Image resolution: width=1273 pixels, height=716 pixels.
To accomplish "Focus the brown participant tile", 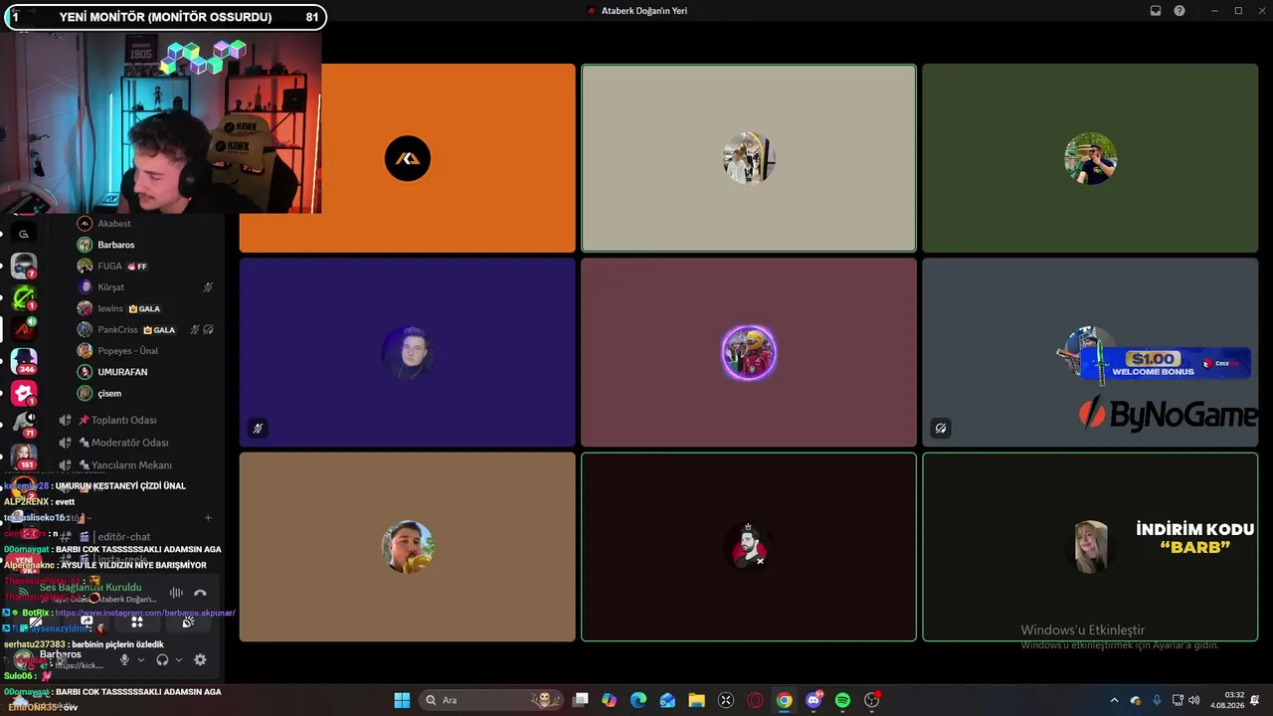I will coord(407,547).
